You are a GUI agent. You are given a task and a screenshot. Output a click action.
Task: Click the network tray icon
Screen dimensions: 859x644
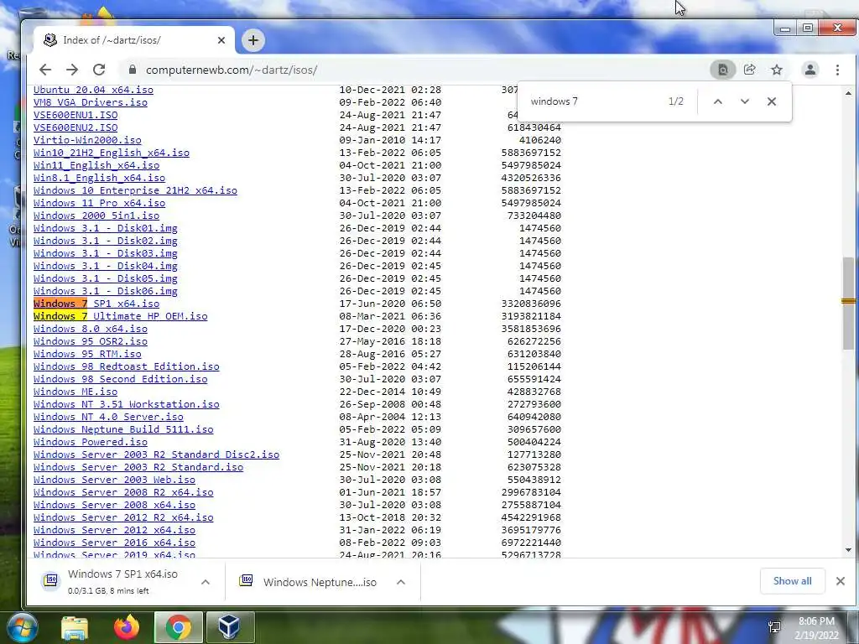[x=774, y=627]
